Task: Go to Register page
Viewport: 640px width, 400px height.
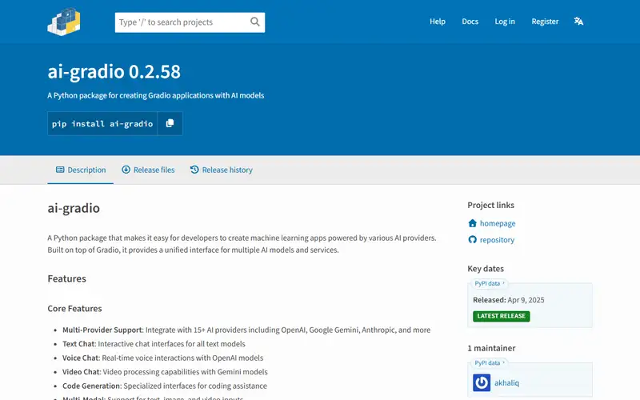Action: click(545, 22)
